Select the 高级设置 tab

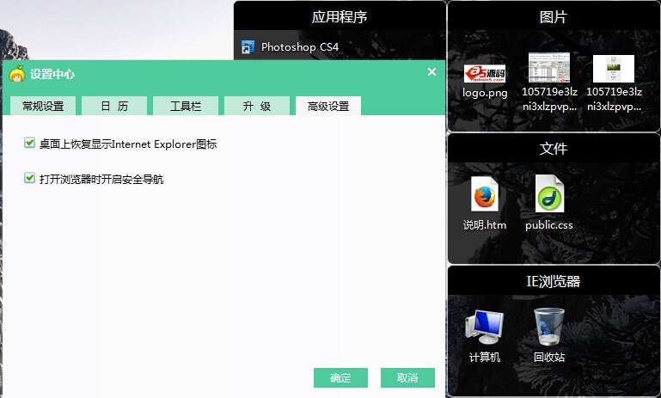[328, 106]
